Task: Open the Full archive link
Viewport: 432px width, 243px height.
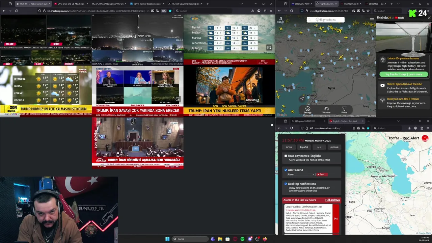Action: 332,200
